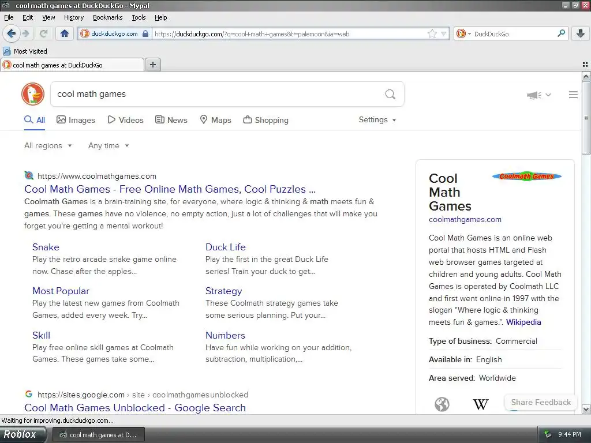
Task: Open the Help menu
Action: coord(160,17)
